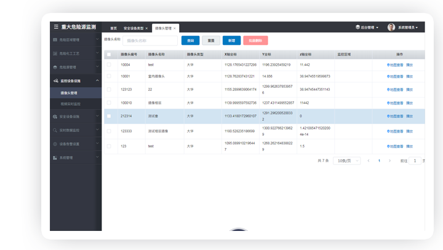Click the 危险化工工艺 sidebar icon
Screen dimensions: 443x250
click(55, 53)
